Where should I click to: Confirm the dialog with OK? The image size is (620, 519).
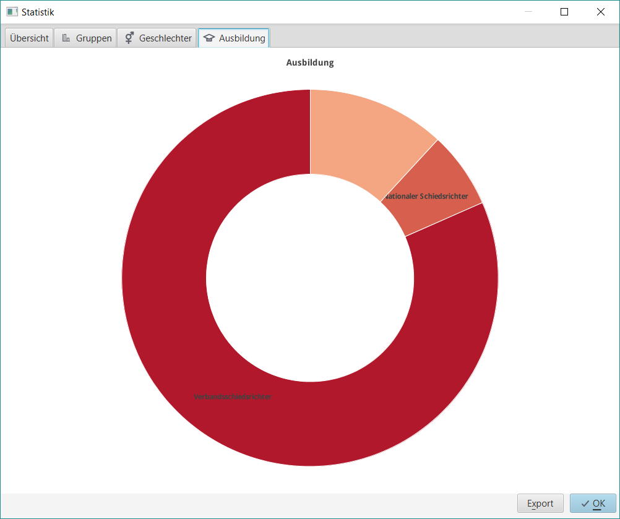click(x=593, y=503)
